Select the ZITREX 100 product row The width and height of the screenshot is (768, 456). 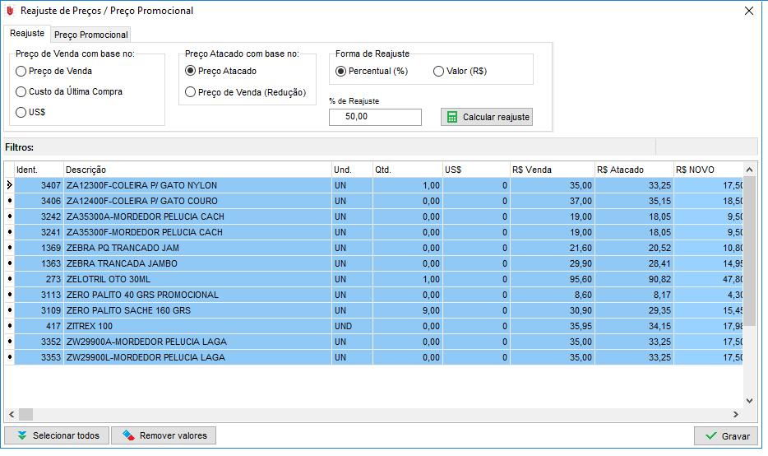(197, 326)
